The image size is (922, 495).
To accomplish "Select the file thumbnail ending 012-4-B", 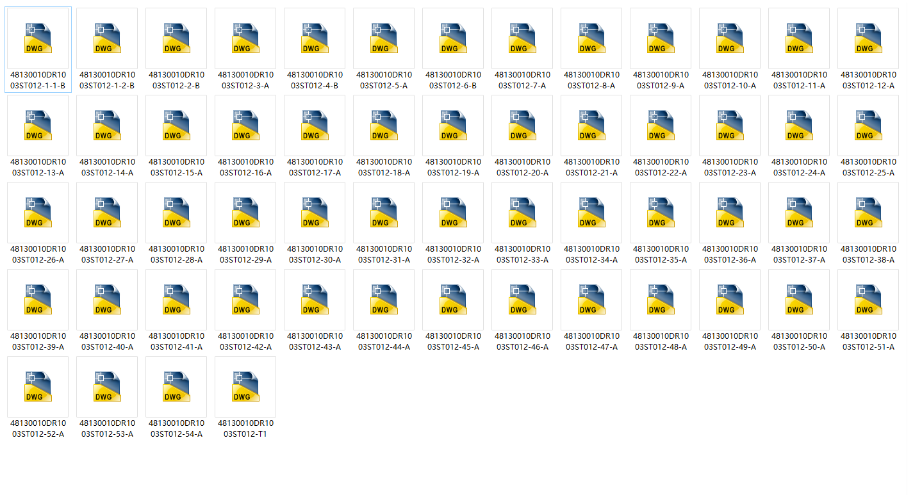I will [315, 38].
